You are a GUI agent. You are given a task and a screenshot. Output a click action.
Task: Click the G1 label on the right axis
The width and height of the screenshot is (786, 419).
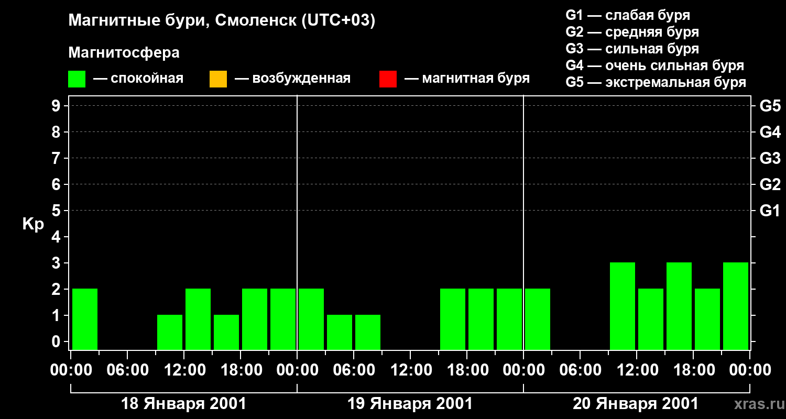tap(770, 211)
